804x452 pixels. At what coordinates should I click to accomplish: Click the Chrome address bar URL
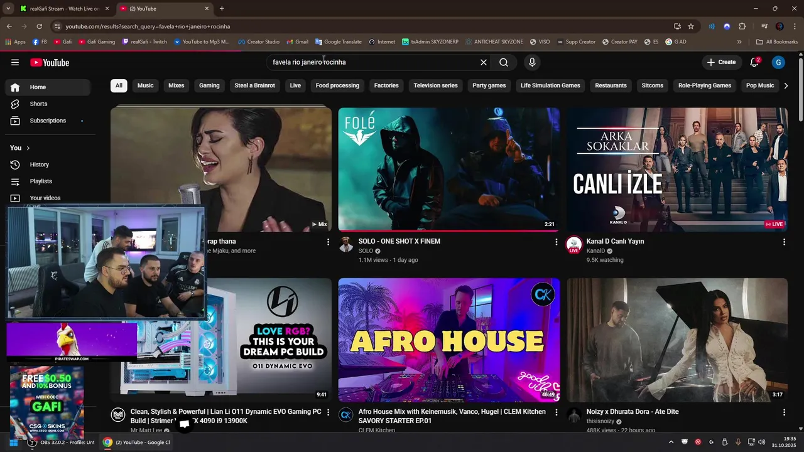coord(148,26)
